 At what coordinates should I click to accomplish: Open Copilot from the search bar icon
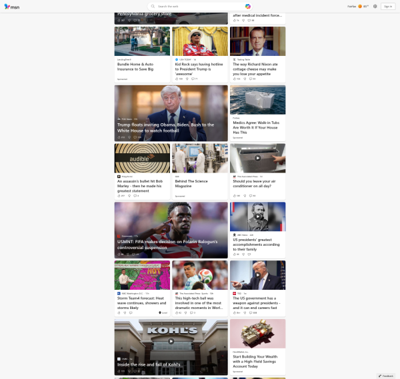click(247, 7)
